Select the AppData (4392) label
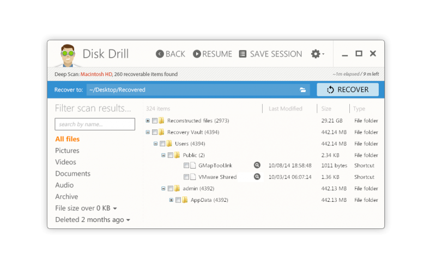Viewport: 436px width, 254px height. tap(209, 200)
